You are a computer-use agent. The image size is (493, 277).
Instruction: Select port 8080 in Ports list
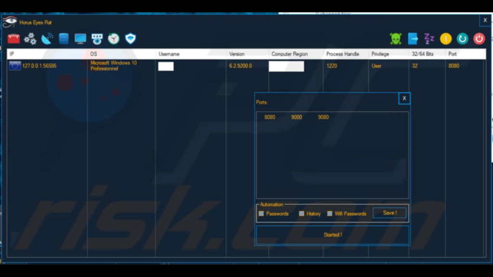[270, 117]
